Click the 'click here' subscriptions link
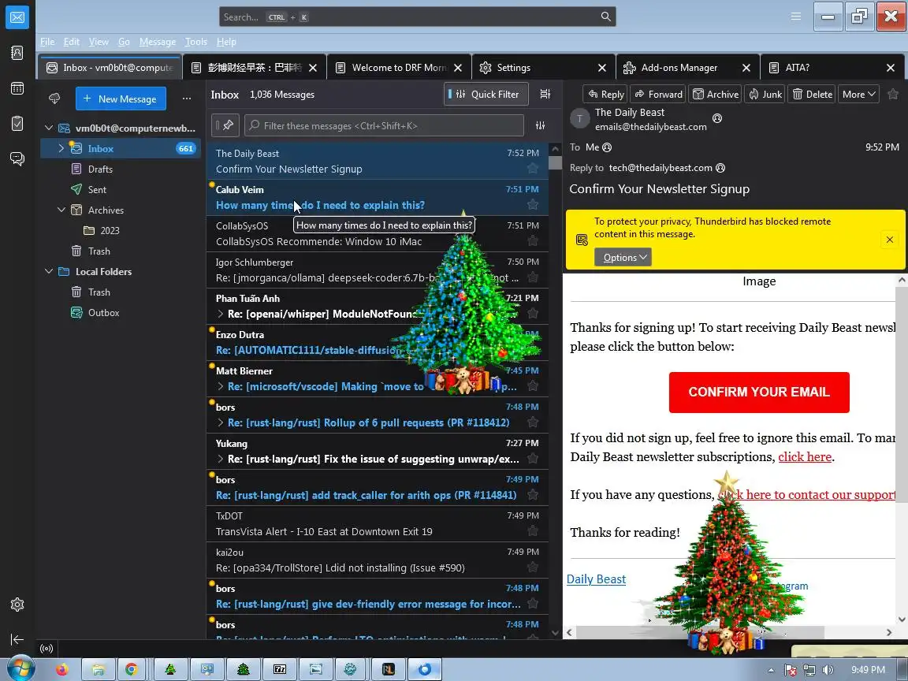This screenshot has height=681, width=908. [x=805, y=457]
